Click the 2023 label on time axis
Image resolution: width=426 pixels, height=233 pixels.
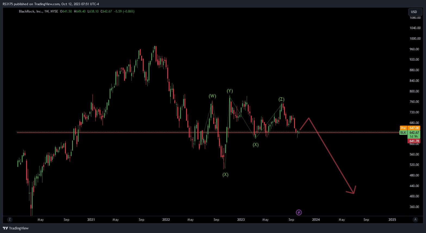click(241, 219)
